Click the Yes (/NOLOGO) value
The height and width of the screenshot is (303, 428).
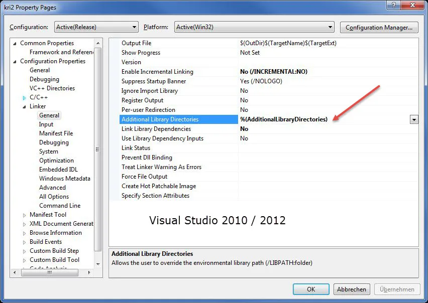point(261,81)
